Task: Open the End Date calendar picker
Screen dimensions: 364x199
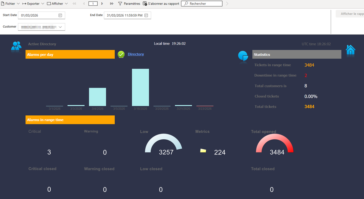Action: point(146,15)
